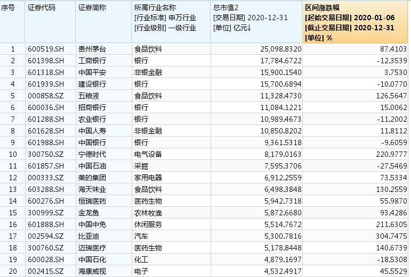This screenshot has height=277, width=411.
Task: Click the change value 304.7475
Action: click(392, 236)
